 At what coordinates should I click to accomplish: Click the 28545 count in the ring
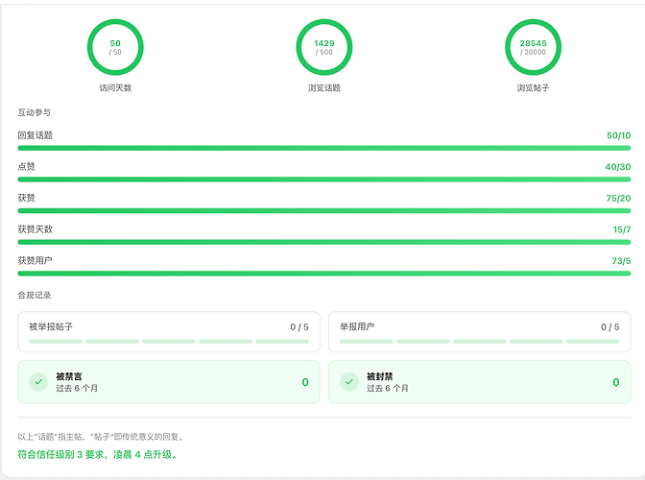533,43
